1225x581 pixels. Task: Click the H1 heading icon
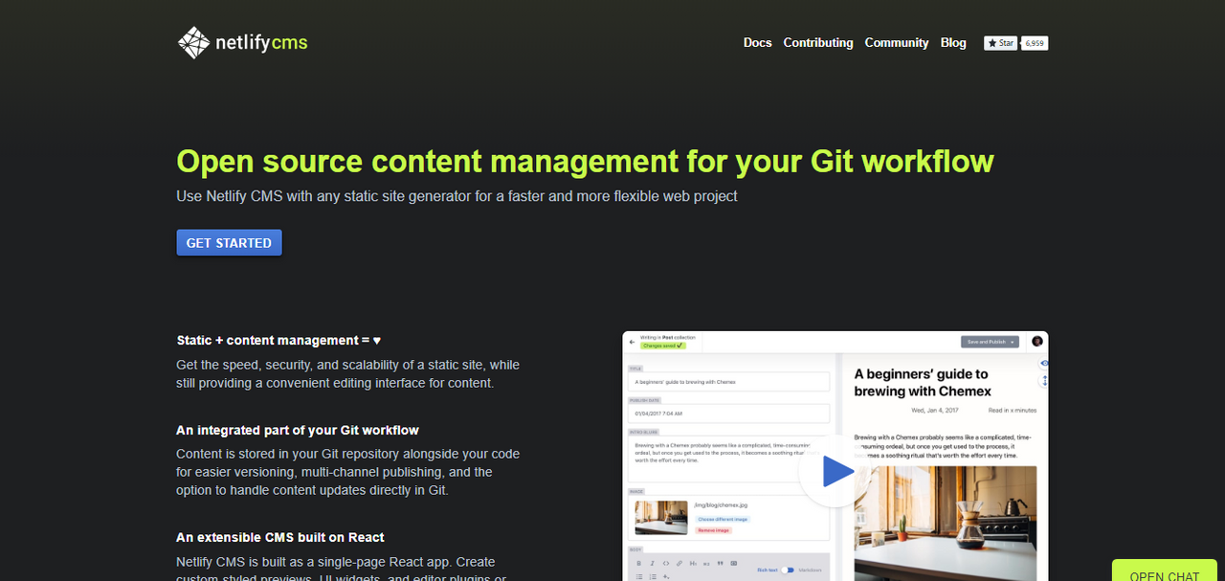[693, 563]
